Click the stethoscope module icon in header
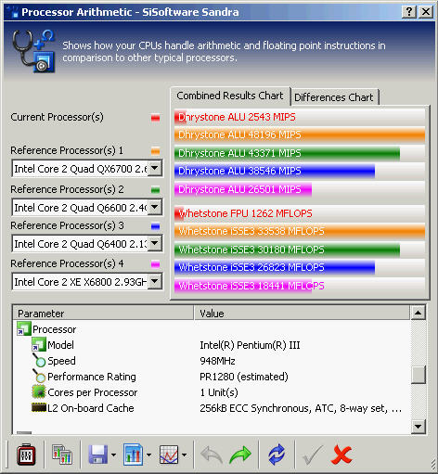The image size is (438, 474). (33, 51)
